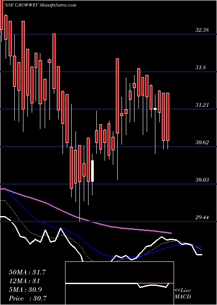Click the NSE GROWWEV MunafaSutra.com title text
This screenshot has height=305, width=217.
pos(40,5)
